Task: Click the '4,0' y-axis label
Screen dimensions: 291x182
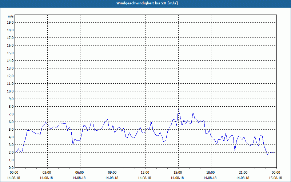Action: (x=11, y=137)
